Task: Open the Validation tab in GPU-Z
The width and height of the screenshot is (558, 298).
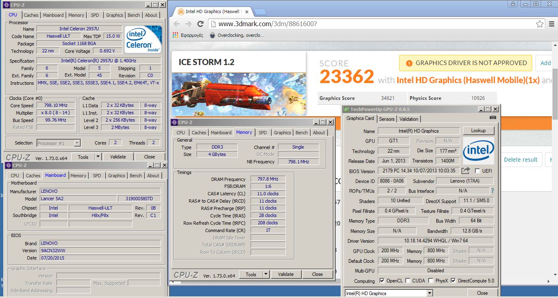Action: (409, 119)
